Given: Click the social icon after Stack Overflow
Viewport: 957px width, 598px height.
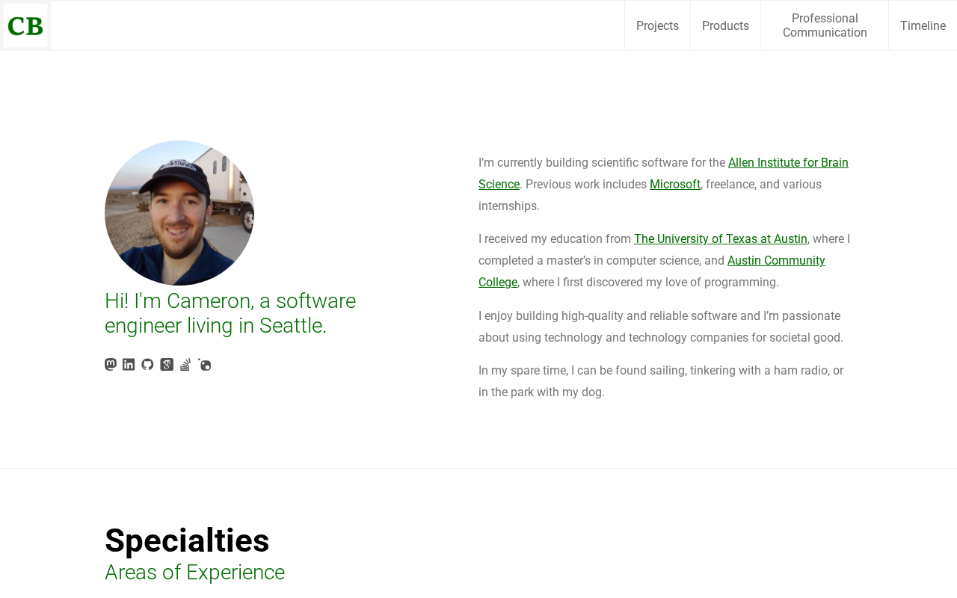Looking at the screenshot, I should point(205,365).
